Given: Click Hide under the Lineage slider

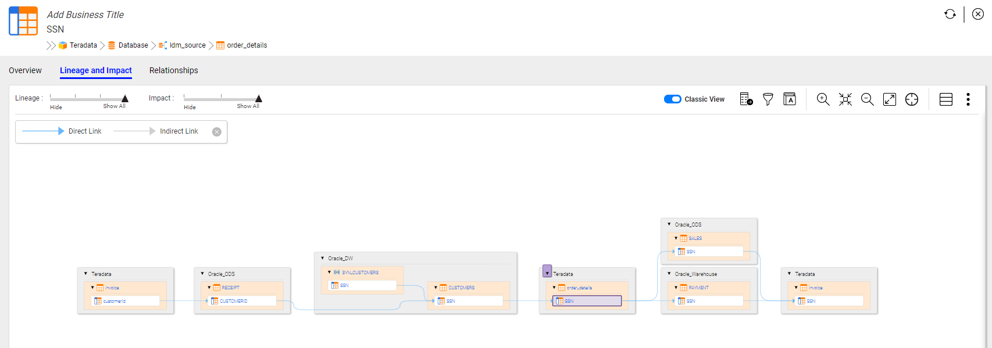Looking at the screenshot, I should tap(56, 107).
